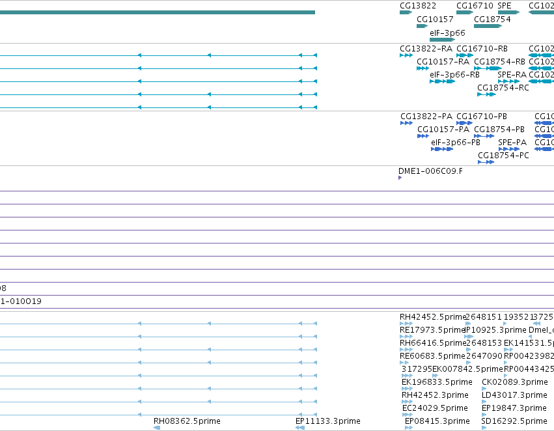Select the CG10157-PA label
Screen dimensions: 554x431
pos(443,130)
